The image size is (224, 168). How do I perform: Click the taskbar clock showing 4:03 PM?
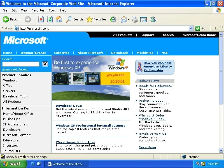(214, 164)
